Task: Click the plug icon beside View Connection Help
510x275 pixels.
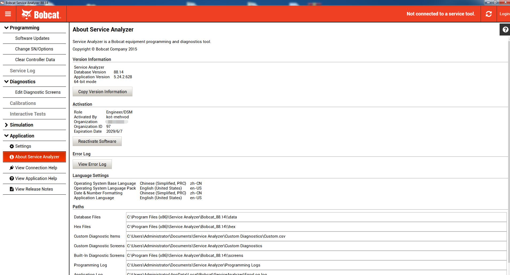Action: pyautogui.click(x=12, y=168)
